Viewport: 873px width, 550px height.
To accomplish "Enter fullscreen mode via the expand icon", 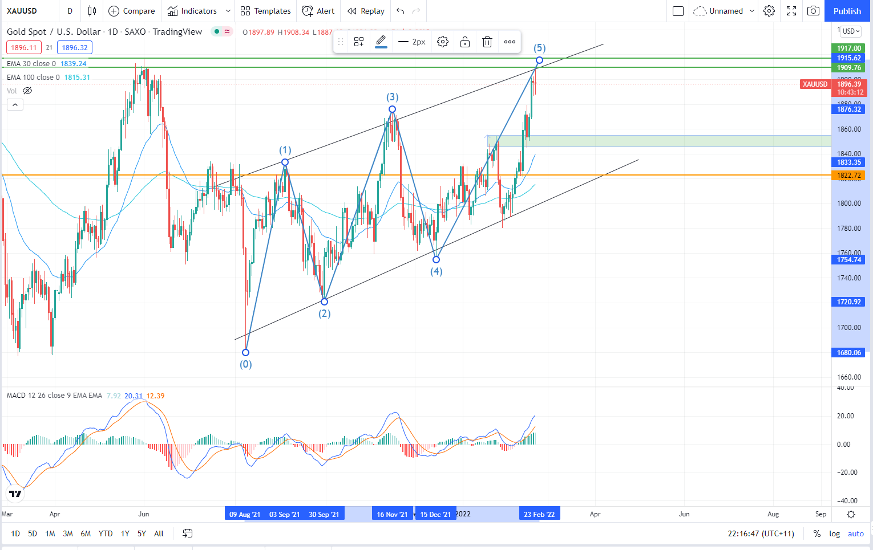I will (791, 11).
